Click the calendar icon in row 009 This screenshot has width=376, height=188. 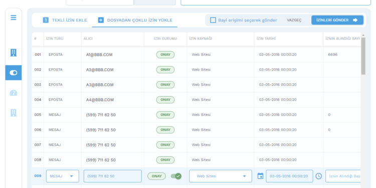260,176
